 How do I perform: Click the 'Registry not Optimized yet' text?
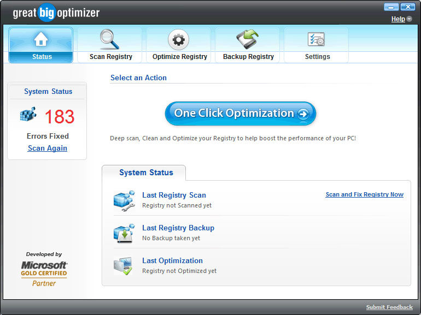click(179, 271)
